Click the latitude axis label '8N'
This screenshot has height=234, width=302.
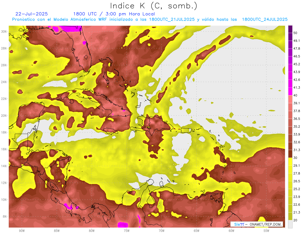click(x=5, y=217)
